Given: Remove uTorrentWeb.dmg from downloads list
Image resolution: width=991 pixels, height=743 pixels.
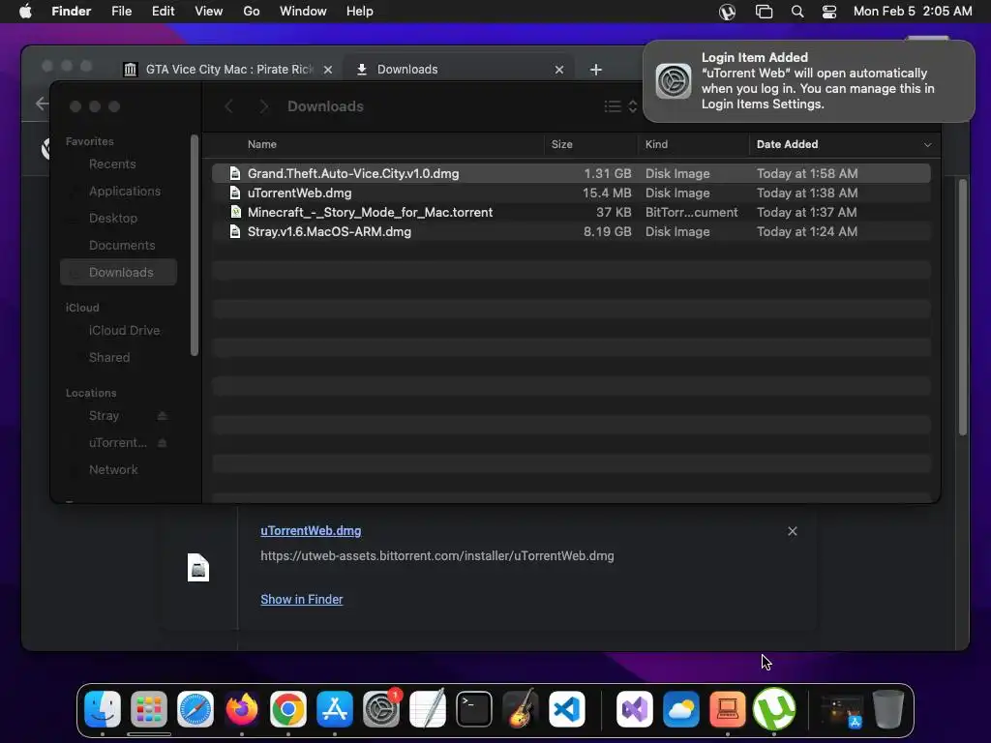Looking at the screenshot, I should tap(793, 531).
